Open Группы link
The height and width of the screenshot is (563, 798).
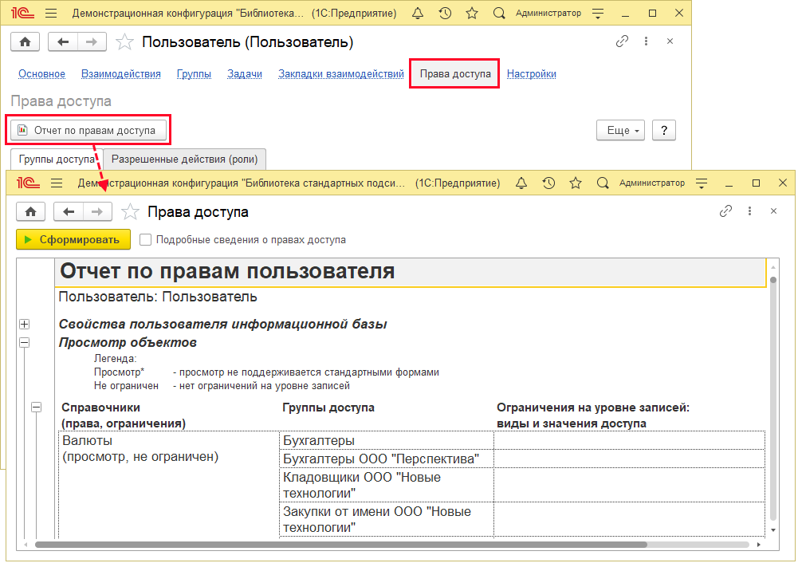[x=194, y=74]
